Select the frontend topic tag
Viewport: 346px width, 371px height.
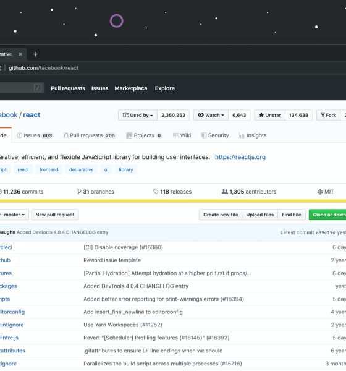(49, 169)
